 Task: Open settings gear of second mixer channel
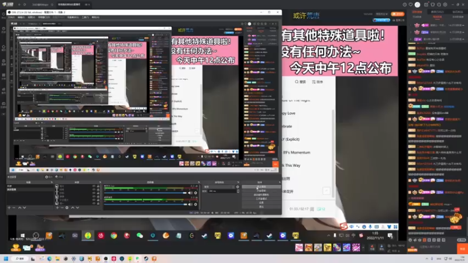[195, 204]
